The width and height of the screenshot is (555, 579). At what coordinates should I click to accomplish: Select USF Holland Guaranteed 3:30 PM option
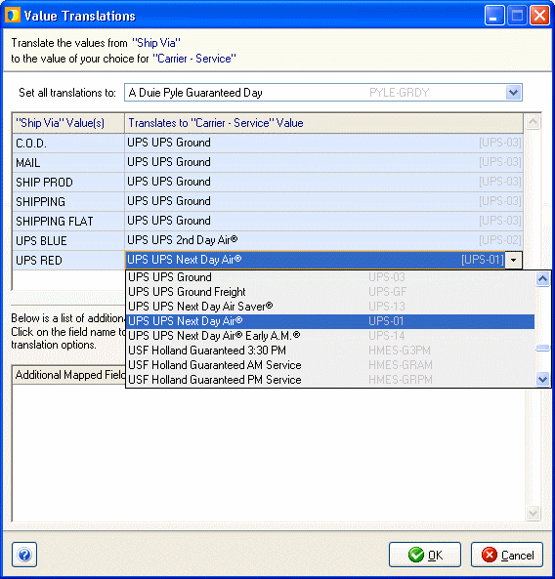(x=330, y=351)
